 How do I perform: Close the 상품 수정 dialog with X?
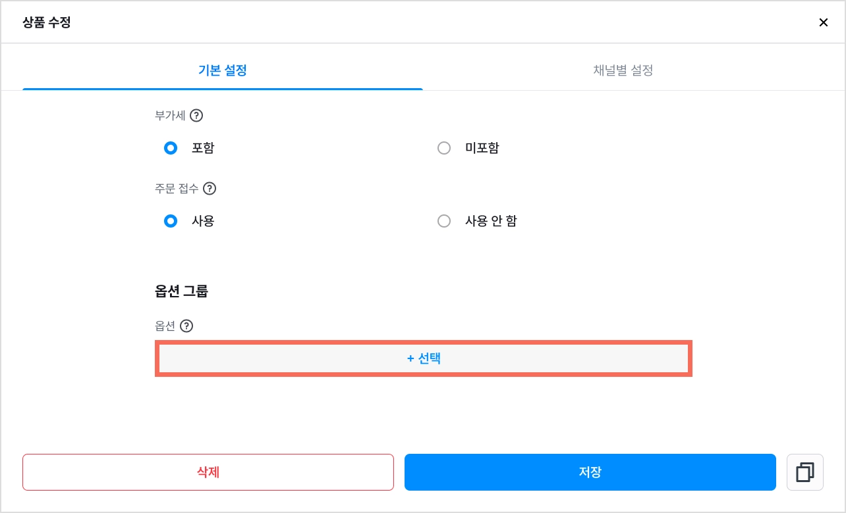coord(823,22)
